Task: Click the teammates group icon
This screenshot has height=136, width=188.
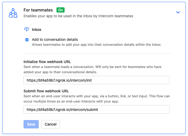Action: click(13, 13)
